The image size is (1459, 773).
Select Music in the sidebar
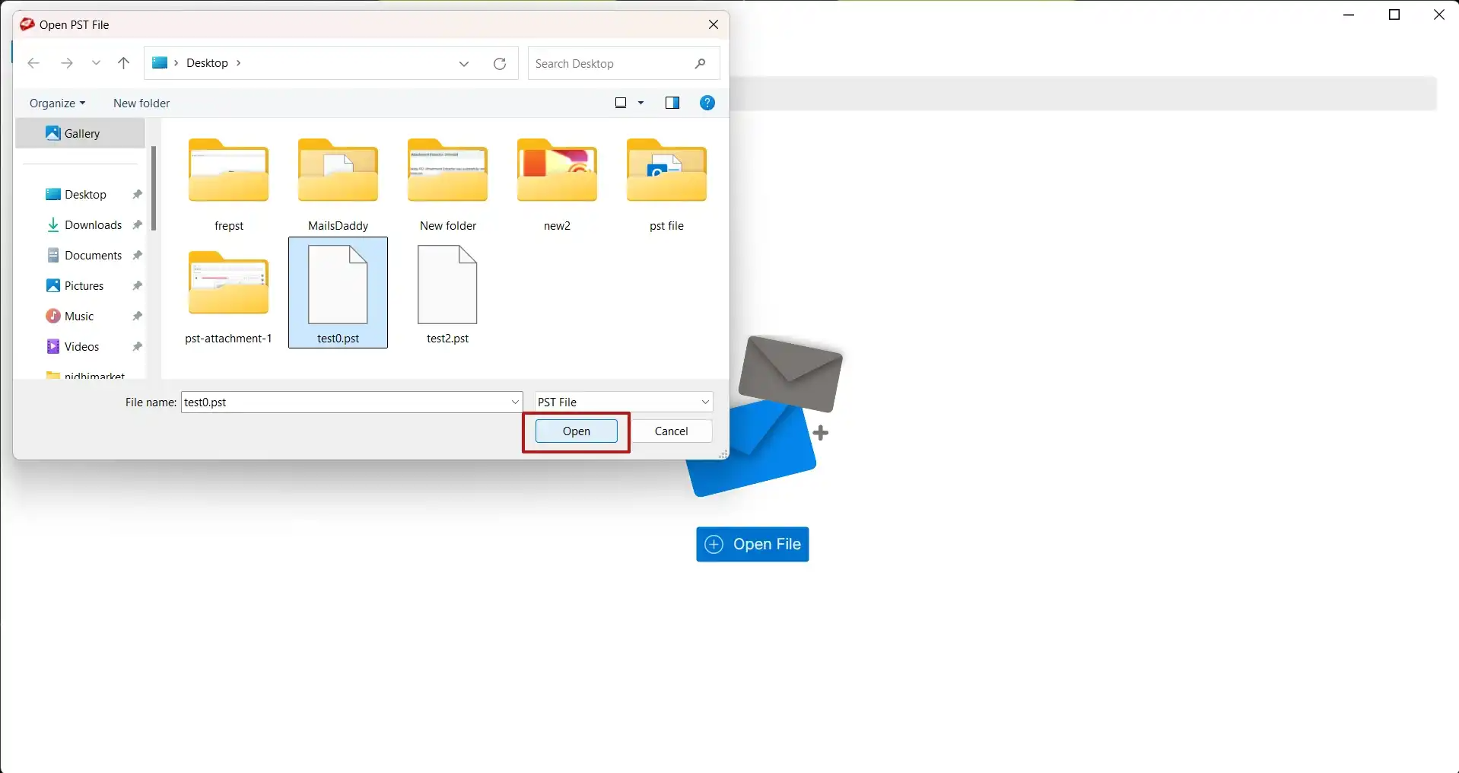(x=81, y=317)
